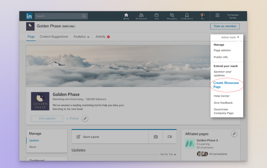The height and width of the screenshot is (168, 267).
Task: Collapse the Admin tools dropdown
Action: pyautogui.click(x=230, y=37)
